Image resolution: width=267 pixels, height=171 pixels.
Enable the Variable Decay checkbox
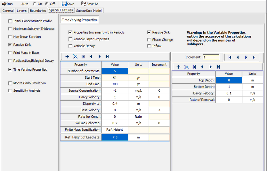70,46
